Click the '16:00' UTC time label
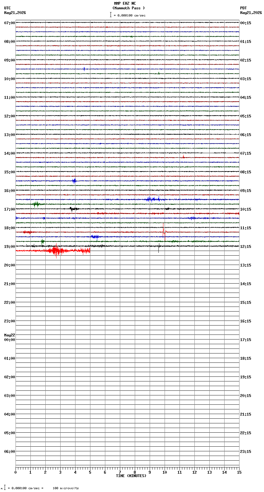The image size is (264, 492). click(x=10, y=191)
